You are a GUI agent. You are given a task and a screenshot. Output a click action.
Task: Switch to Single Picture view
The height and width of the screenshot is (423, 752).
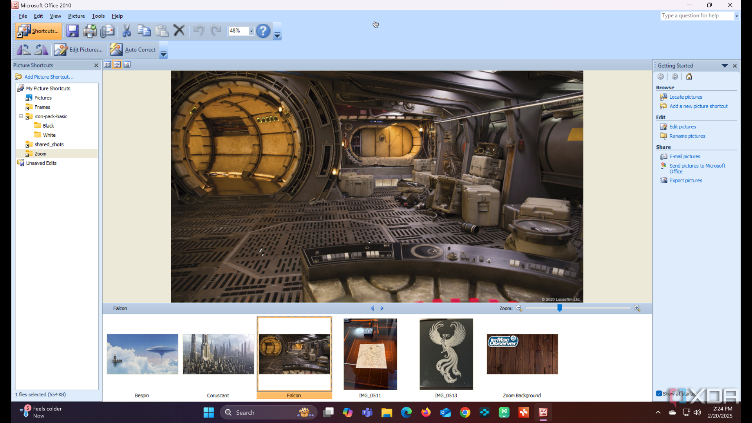point(127,64)
